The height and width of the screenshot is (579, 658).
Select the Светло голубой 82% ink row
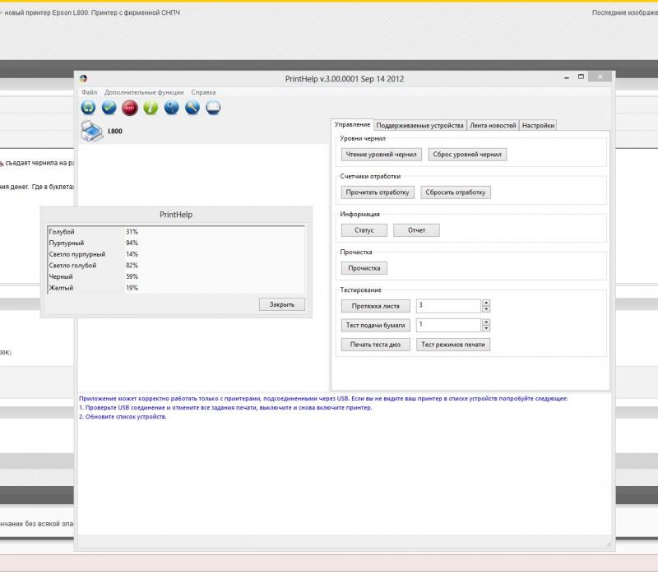click(176, 266)
